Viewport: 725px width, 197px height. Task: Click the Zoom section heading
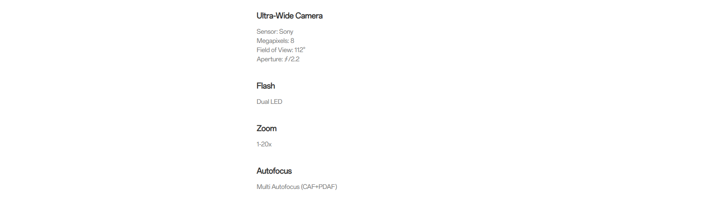tap(266, 128)
